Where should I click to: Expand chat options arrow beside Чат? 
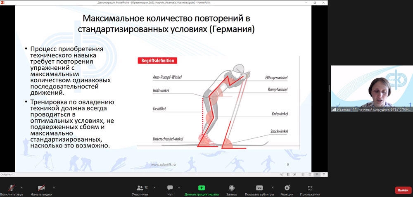179,188
